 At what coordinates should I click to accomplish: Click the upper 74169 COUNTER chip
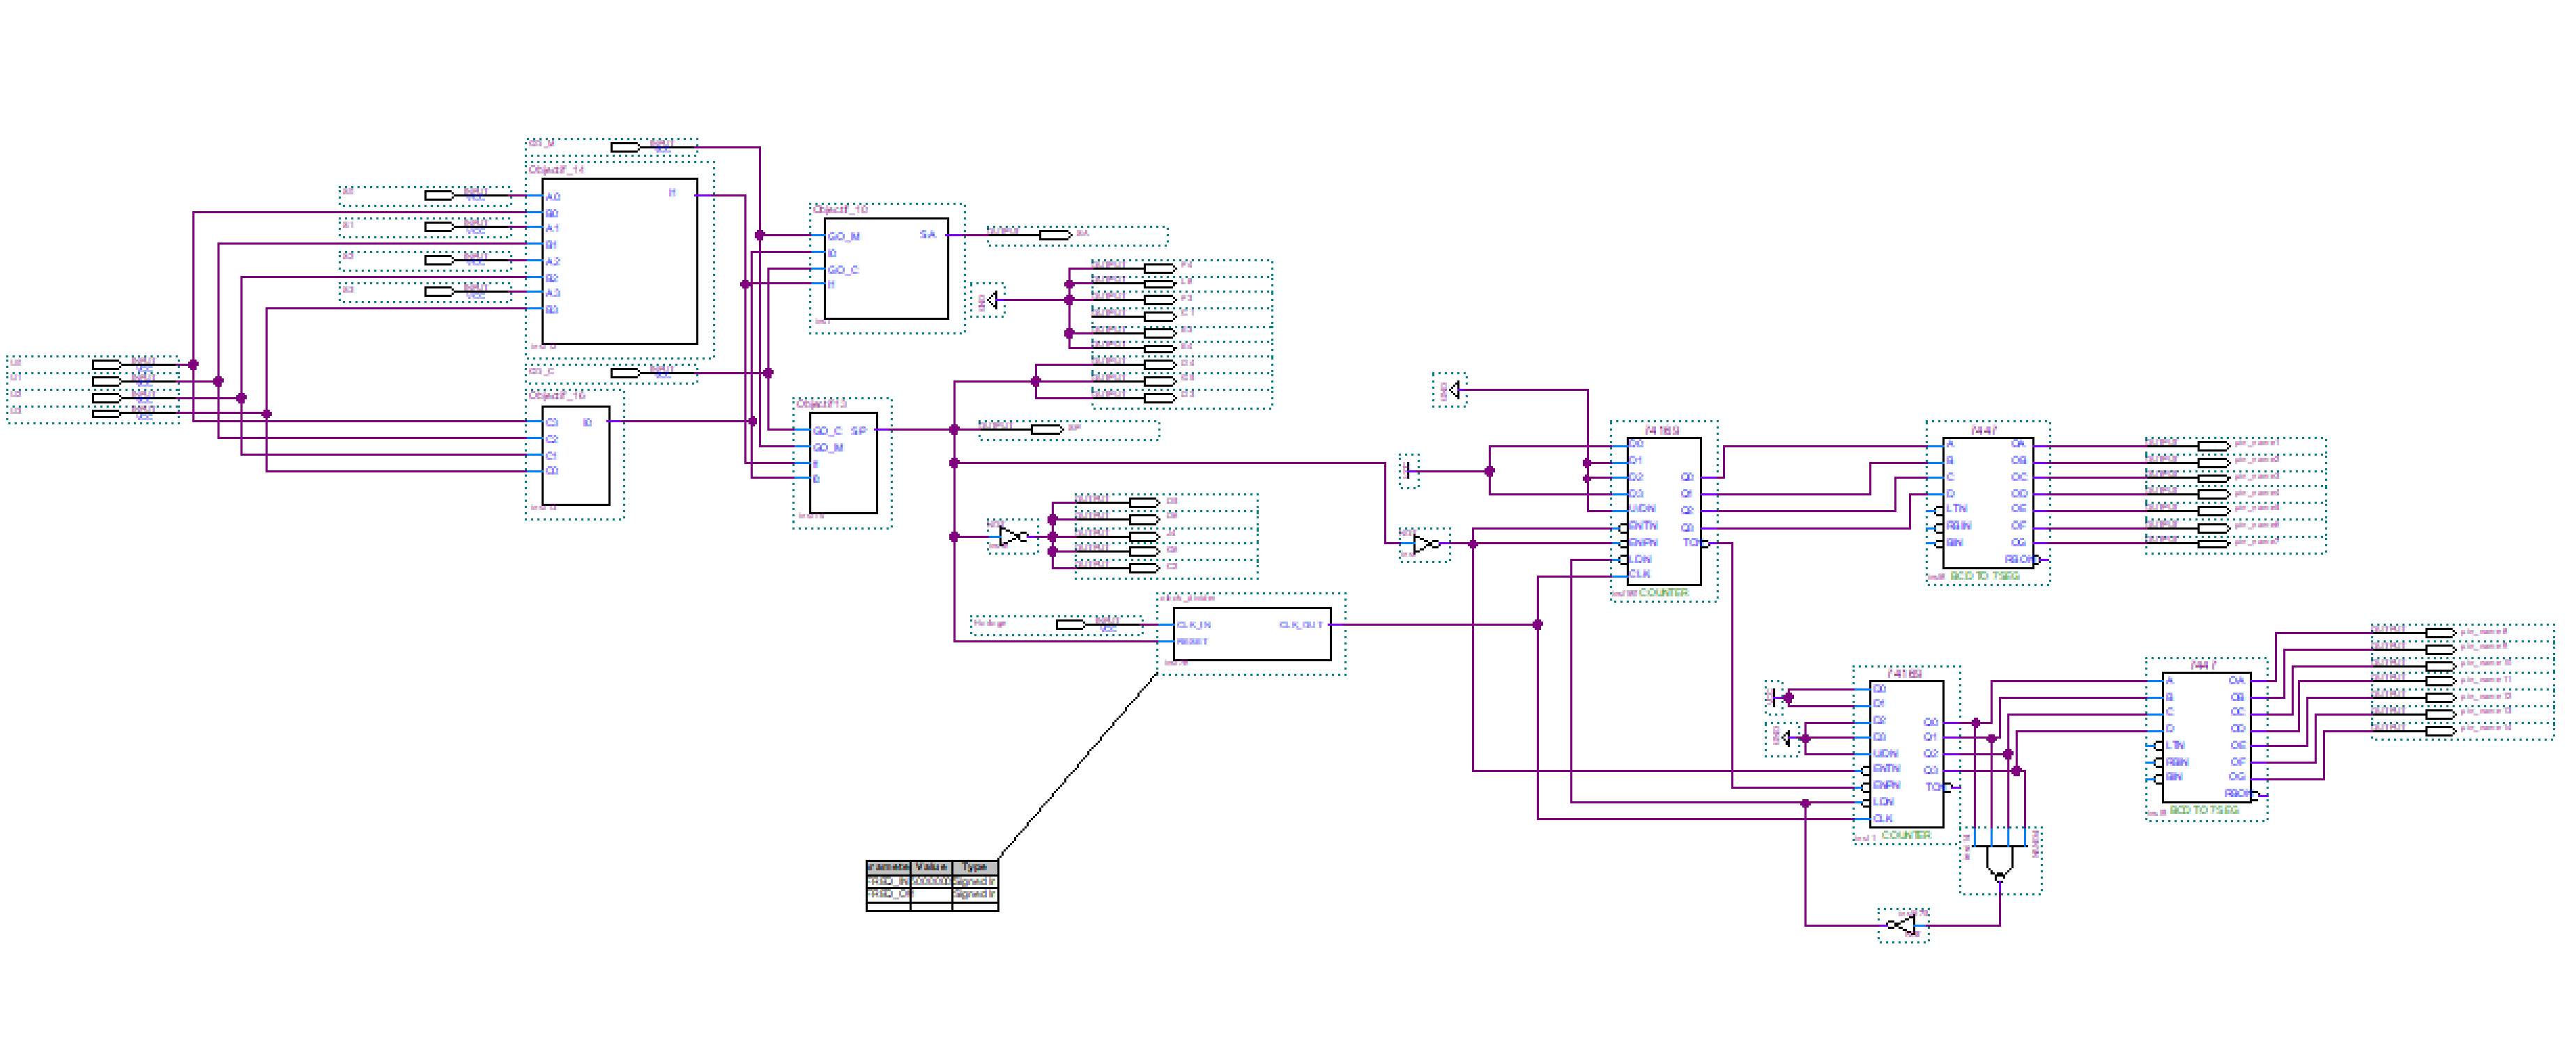click(x=1663, y=511)
